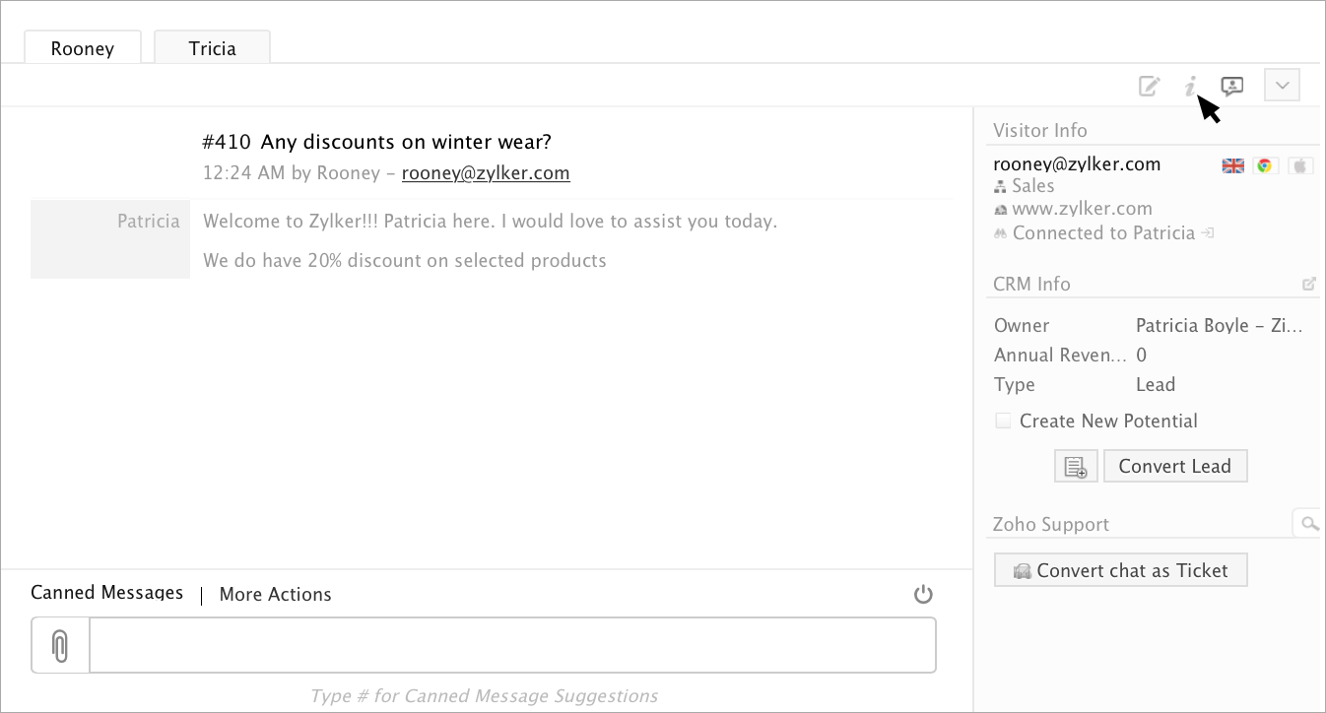The height and width of the screenshot is (713, 1326).
Task: Open CRM Info external link icon
Action: coord(1308,284)
